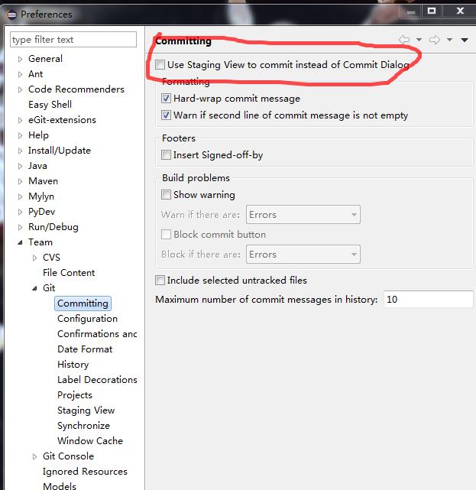Viewport: 476px width, 490px height.
Task: Open Git Projects preferences
Action: coord(75,394)
